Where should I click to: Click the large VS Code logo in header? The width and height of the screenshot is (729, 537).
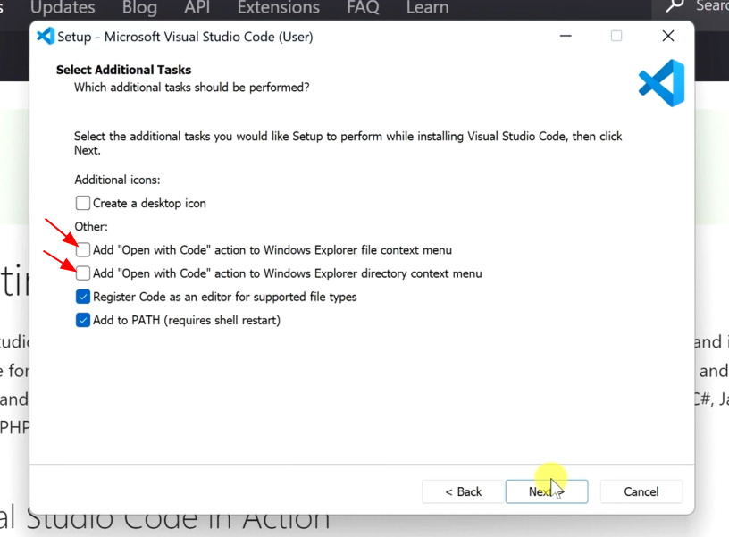662,83
